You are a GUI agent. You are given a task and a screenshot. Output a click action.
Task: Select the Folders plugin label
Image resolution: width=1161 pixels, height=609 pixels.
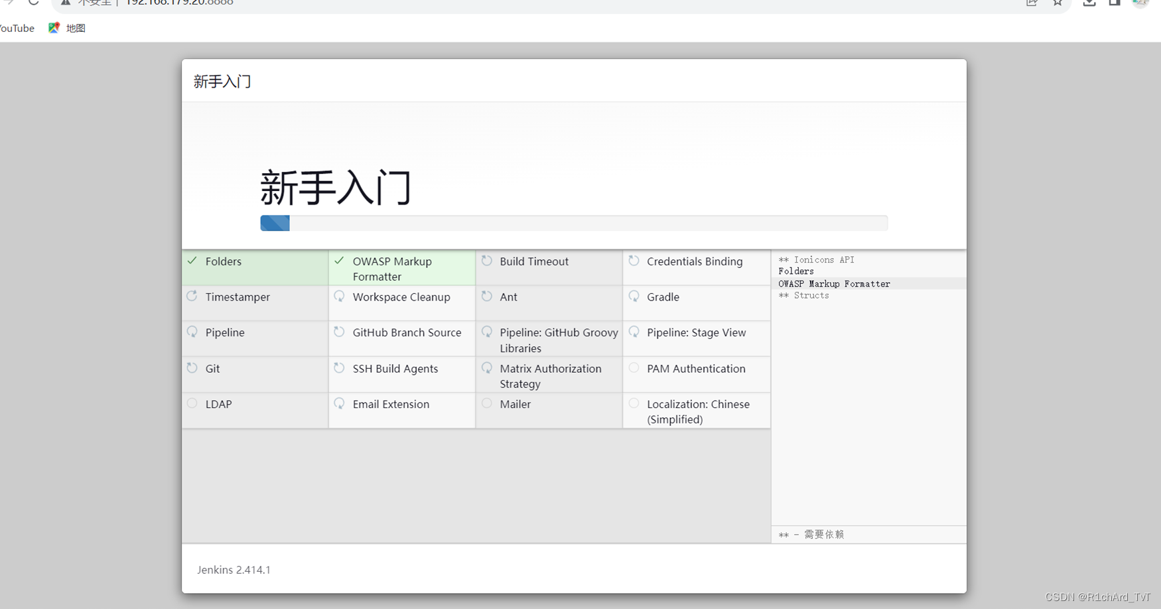point(224,261)
